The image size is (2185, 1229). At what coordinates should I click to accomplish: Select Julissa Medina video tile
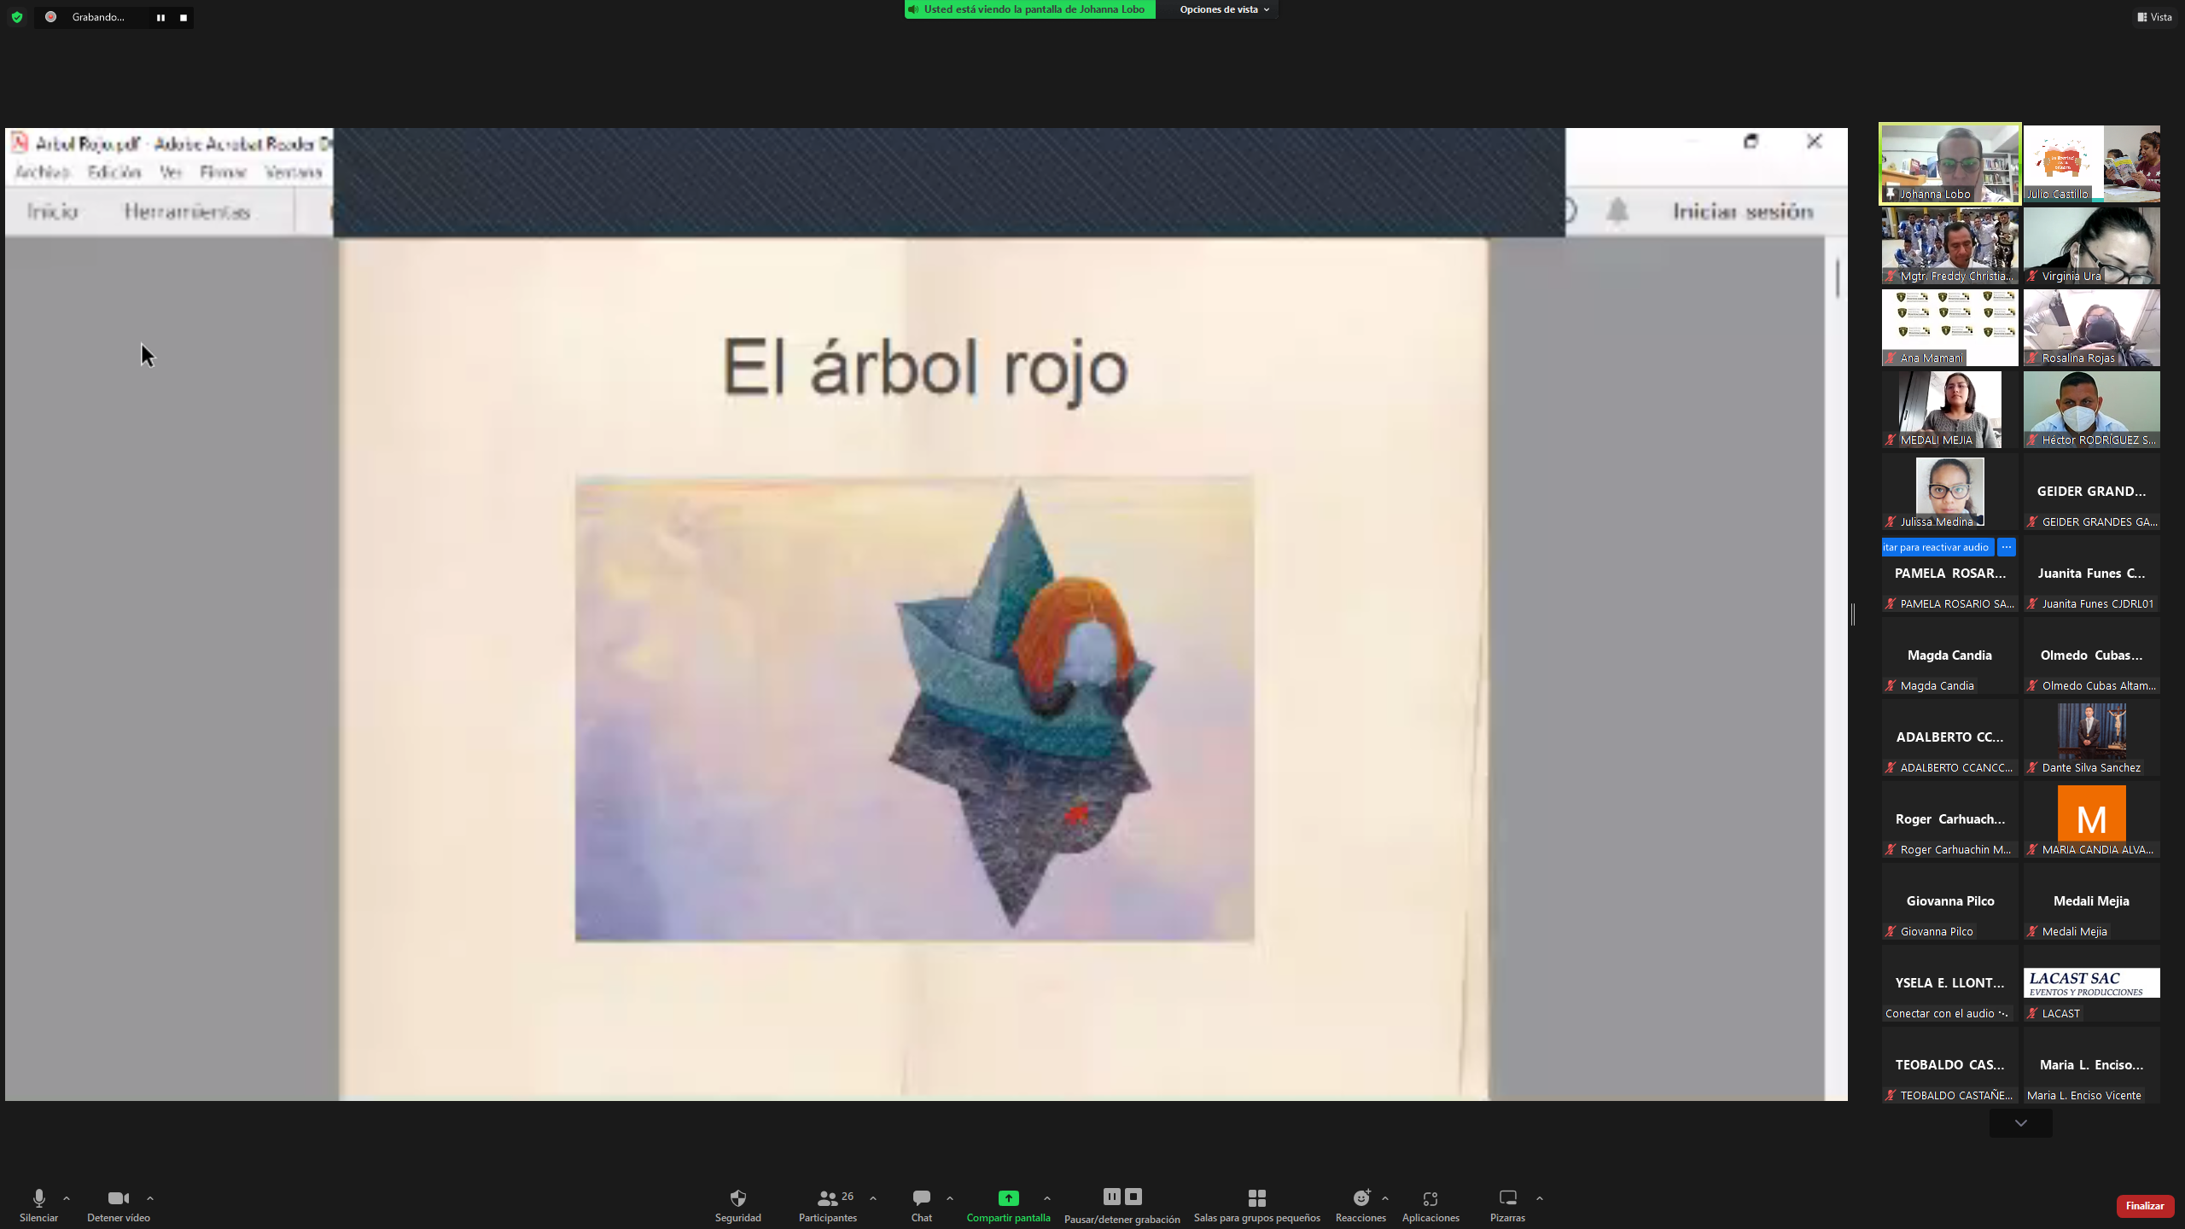coord(1949,492)
